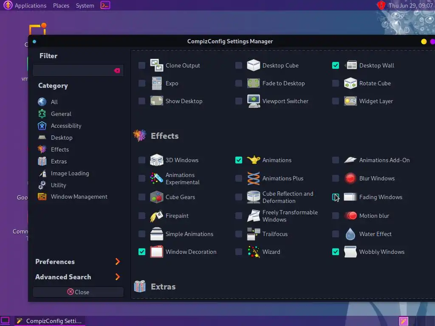Open the Animations Add-On paper plane icon
Image resolution: width=435 pixels, height=326 pixels.
(350, 160)
